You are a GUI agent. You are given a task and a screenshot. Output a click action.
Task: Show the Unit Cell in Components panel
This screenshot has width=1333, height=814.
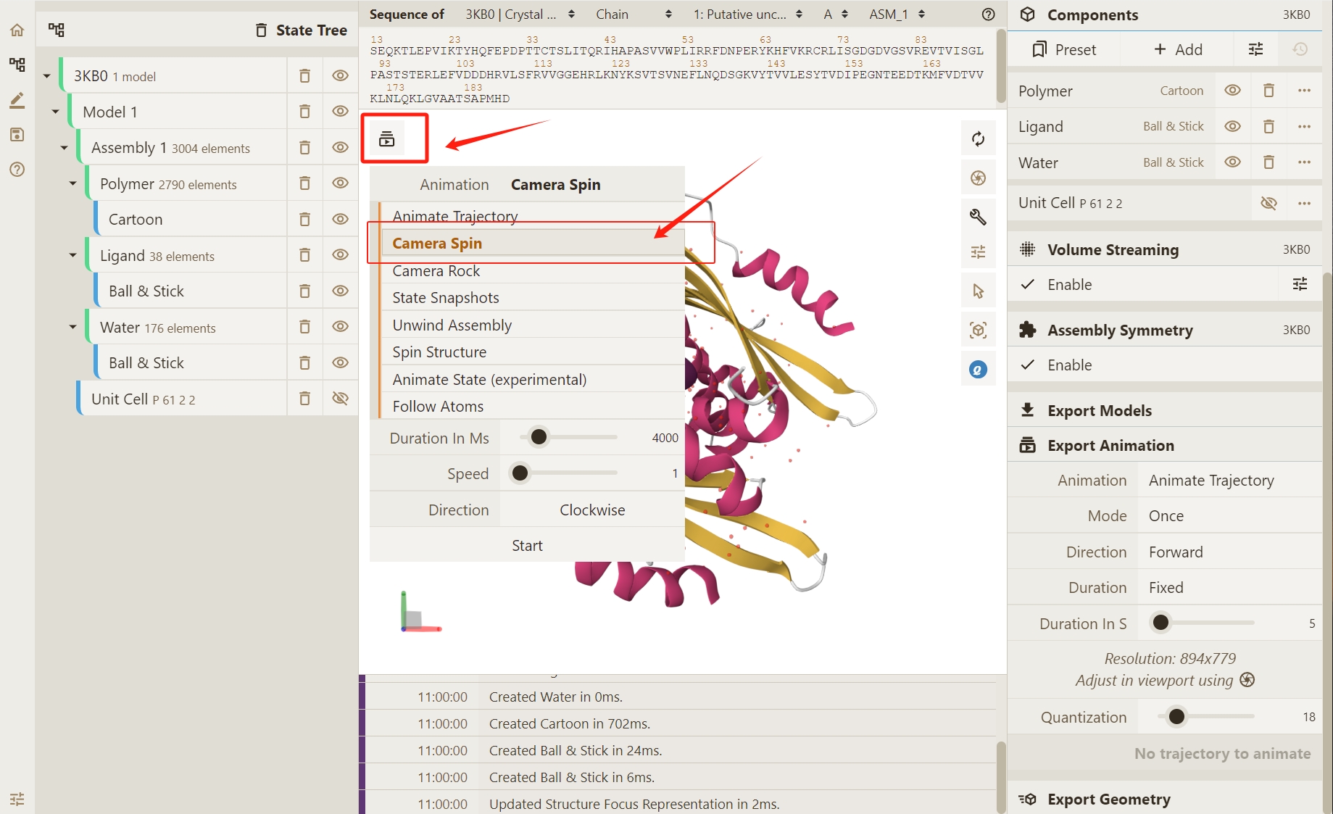pyautogui.click(x=1268, y=203)
